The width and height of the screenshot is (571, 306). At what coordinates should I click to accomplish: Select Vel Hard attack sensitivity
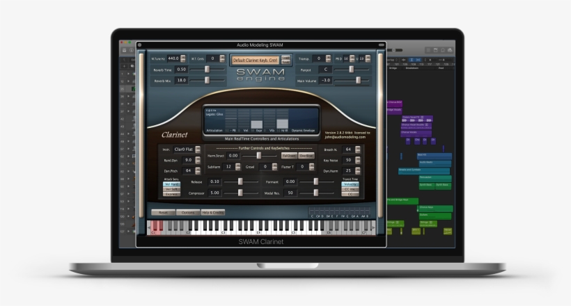tap(171, 184)
